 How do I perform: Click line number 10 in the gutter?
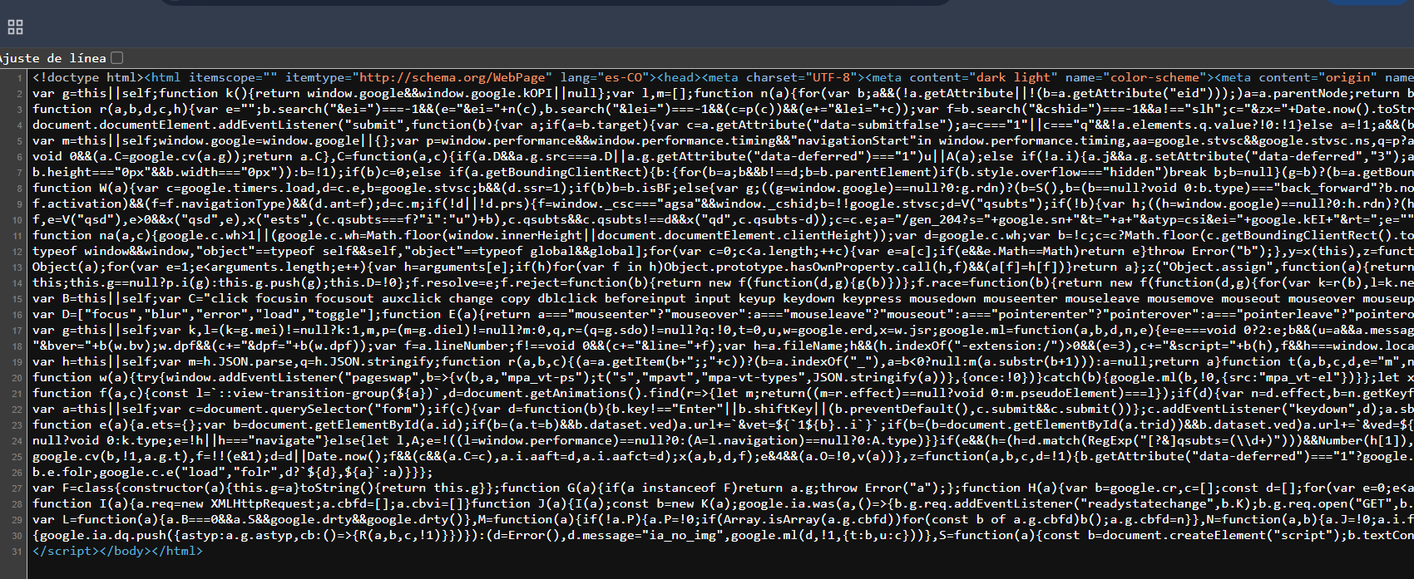click(x=17, y=220)
